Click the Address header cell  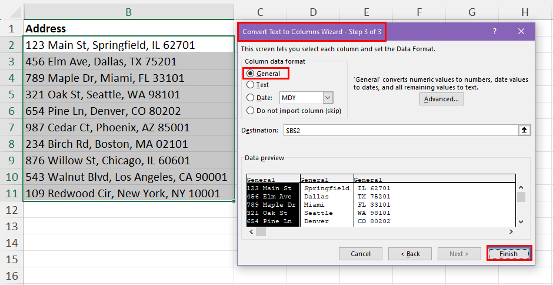coord(129,28)
